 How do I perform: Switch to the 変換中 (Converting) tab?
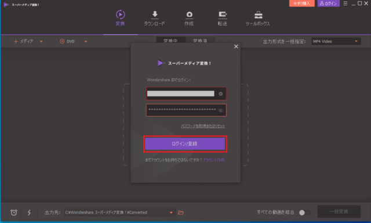(x=170, y=40)
